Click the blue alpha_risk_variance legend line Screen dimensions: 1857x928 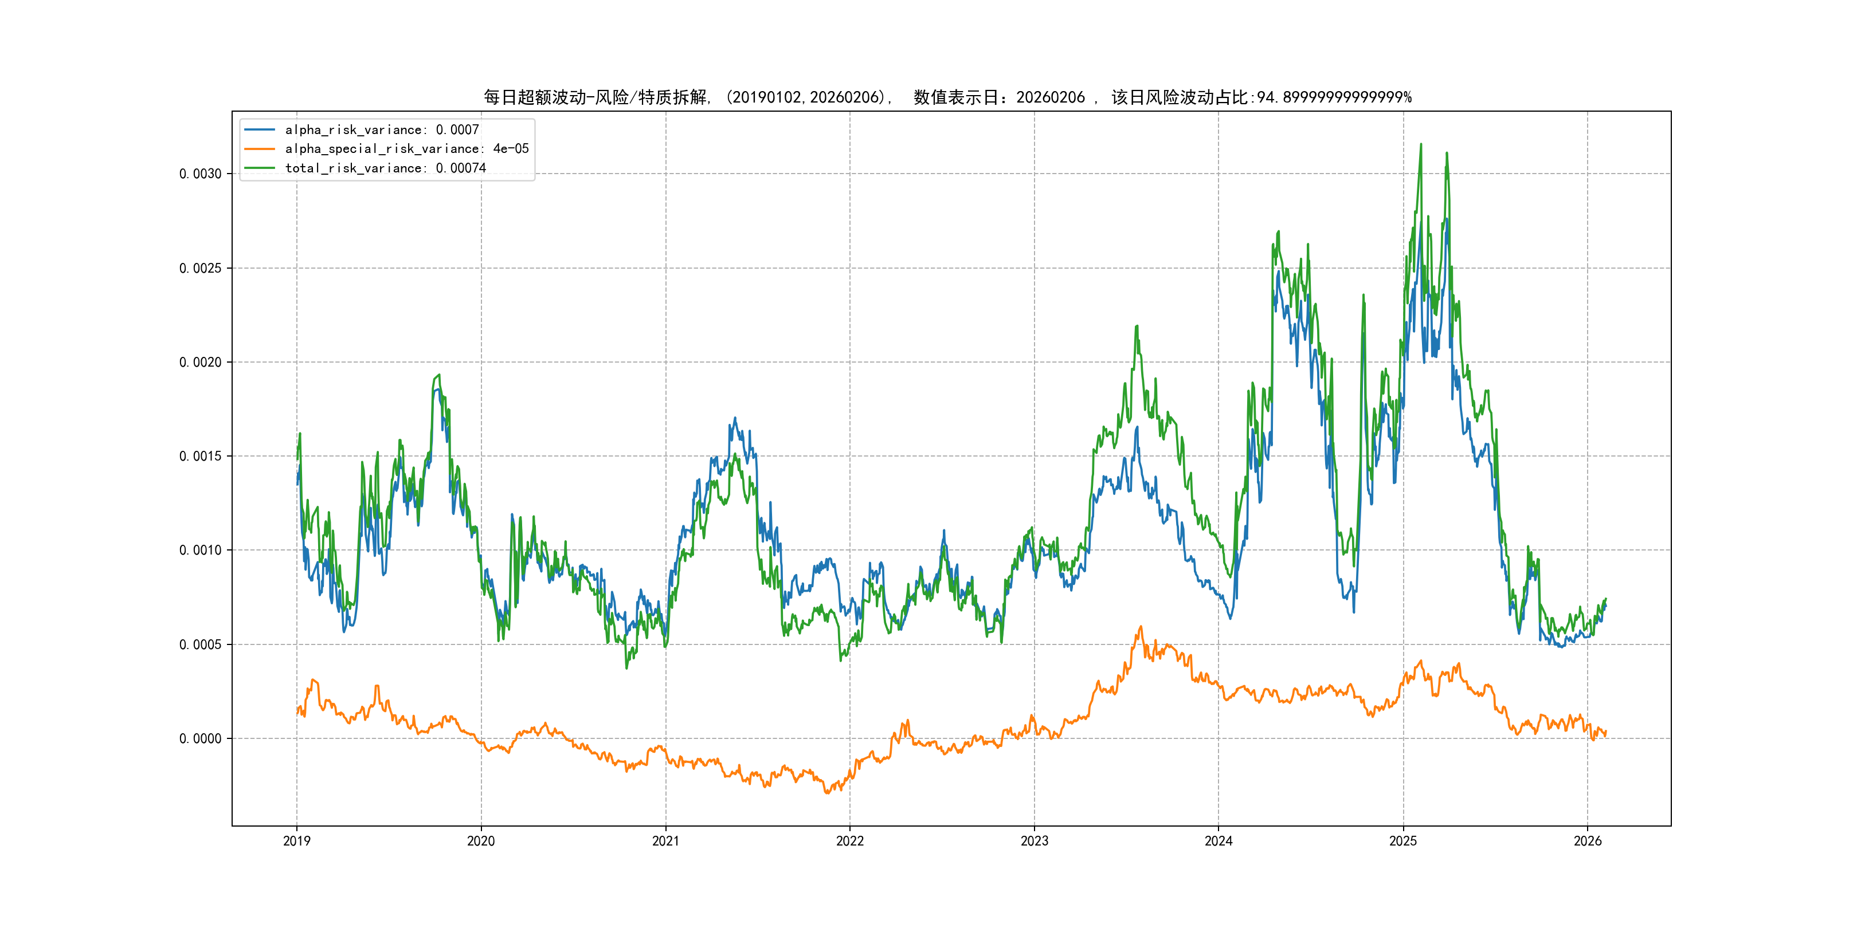tap(260, 129)
